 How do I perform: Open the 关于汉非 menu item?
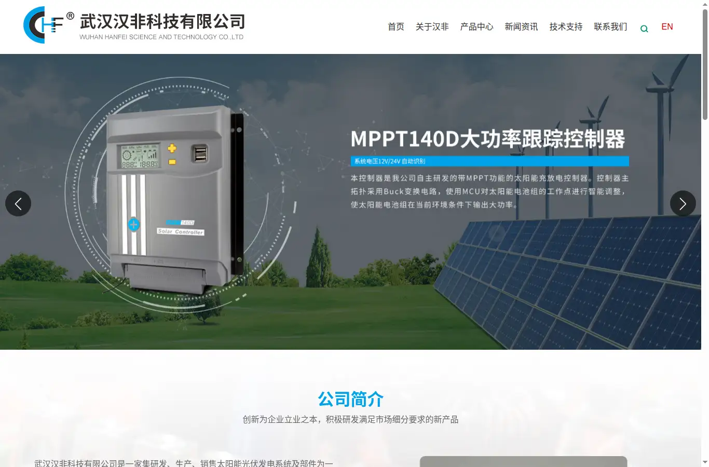tap(432, 27)
